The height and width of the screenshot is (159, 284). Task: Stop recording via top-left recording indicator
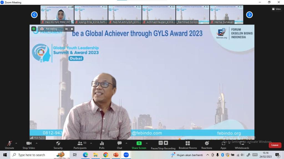(72, 29)
